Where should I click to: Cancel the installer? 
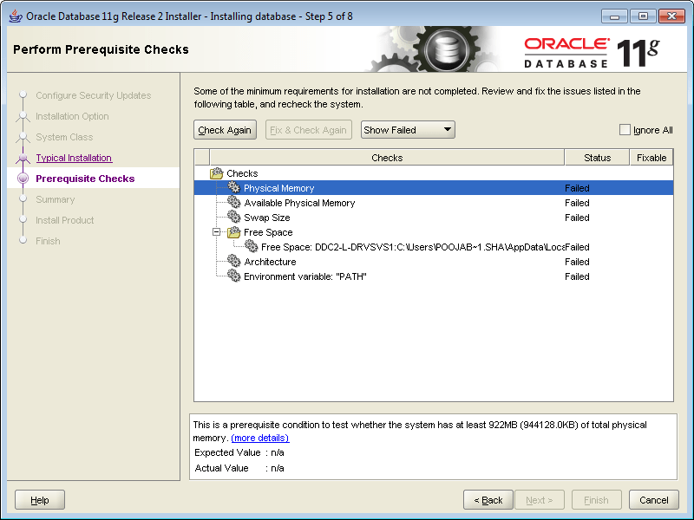(x=654, y=500)
